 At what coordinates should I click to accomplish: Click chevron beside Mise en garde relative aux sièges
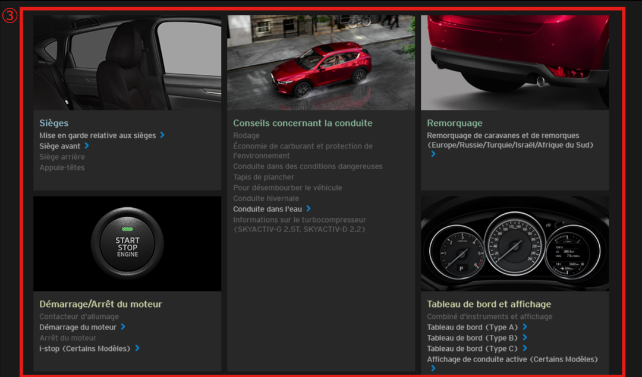coord(162,135)
